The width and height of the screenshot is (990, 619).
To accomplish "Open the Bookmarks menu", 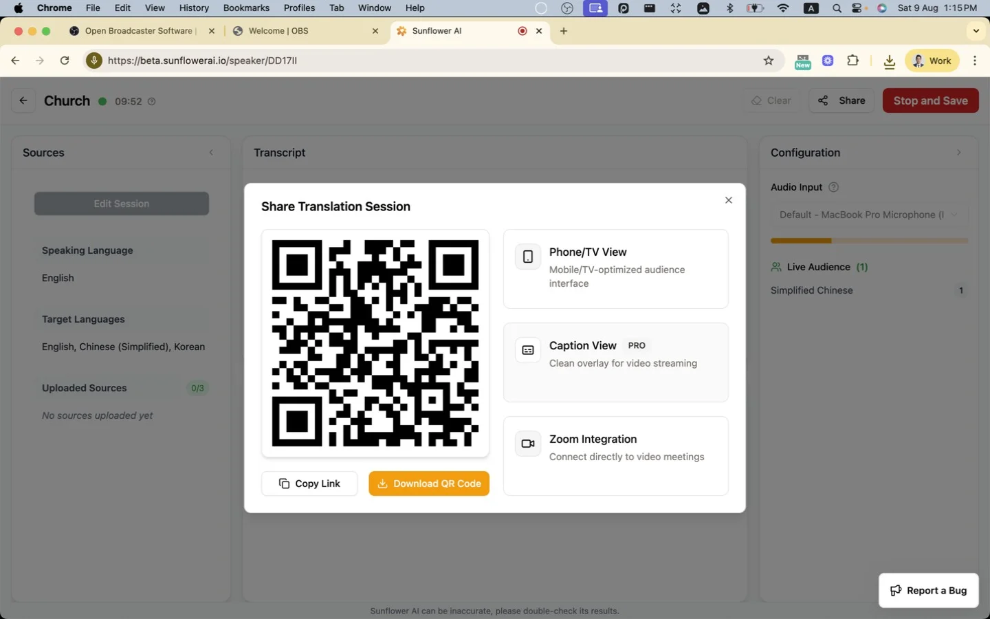I will pos(246,8).
